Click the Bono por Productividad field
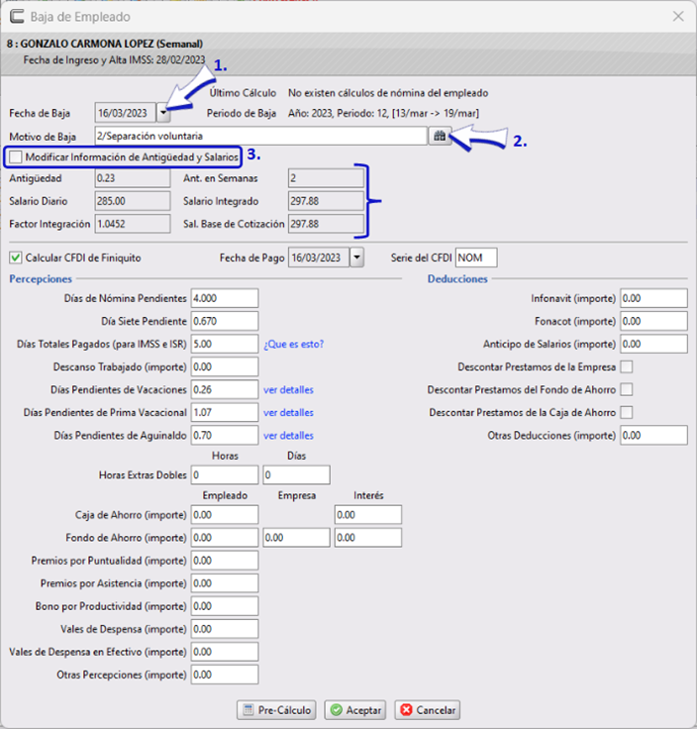This screenshot has height=729, width=697. point(225,606)
